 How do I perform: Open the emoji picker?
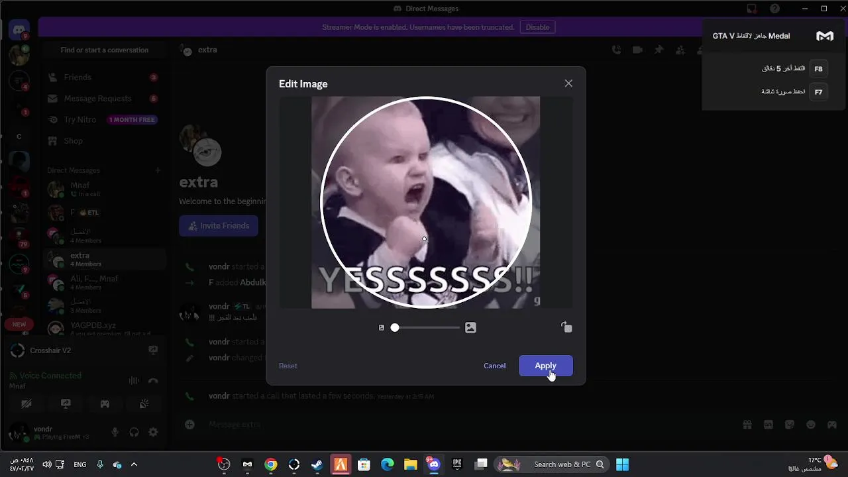(x=811, y=424)
